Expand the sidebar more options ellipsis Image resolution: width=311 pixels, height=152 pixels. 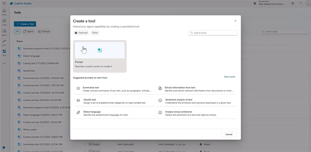4,63
